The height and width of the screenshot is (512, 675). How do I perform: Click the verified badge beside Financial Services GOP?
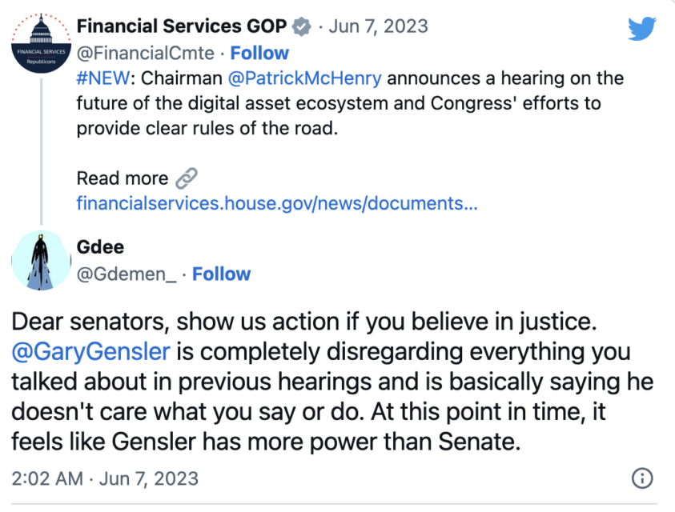301,26
